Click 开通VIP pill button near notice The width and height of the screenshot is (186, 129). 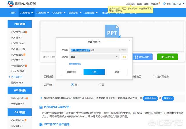point(168,99)
